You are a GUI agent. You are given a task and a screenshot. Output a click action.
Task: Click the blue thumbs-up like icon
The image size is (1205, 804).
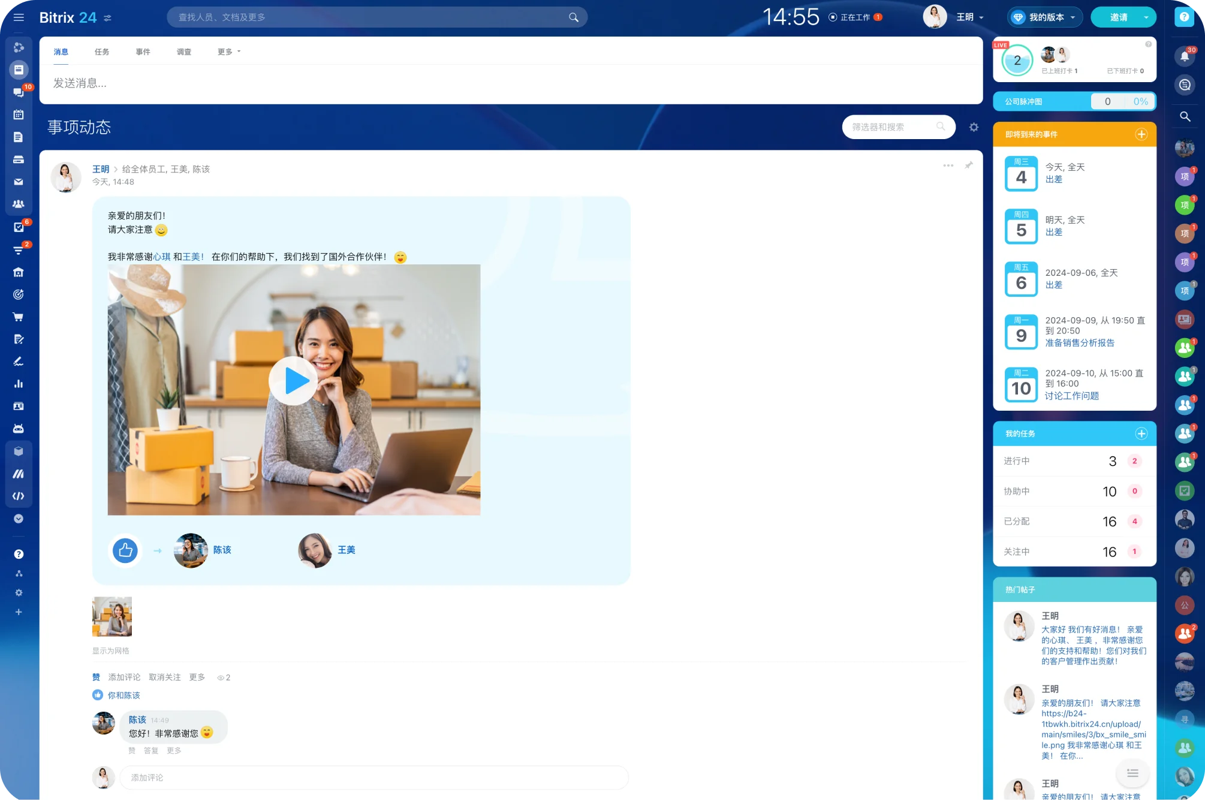point(125,550)
